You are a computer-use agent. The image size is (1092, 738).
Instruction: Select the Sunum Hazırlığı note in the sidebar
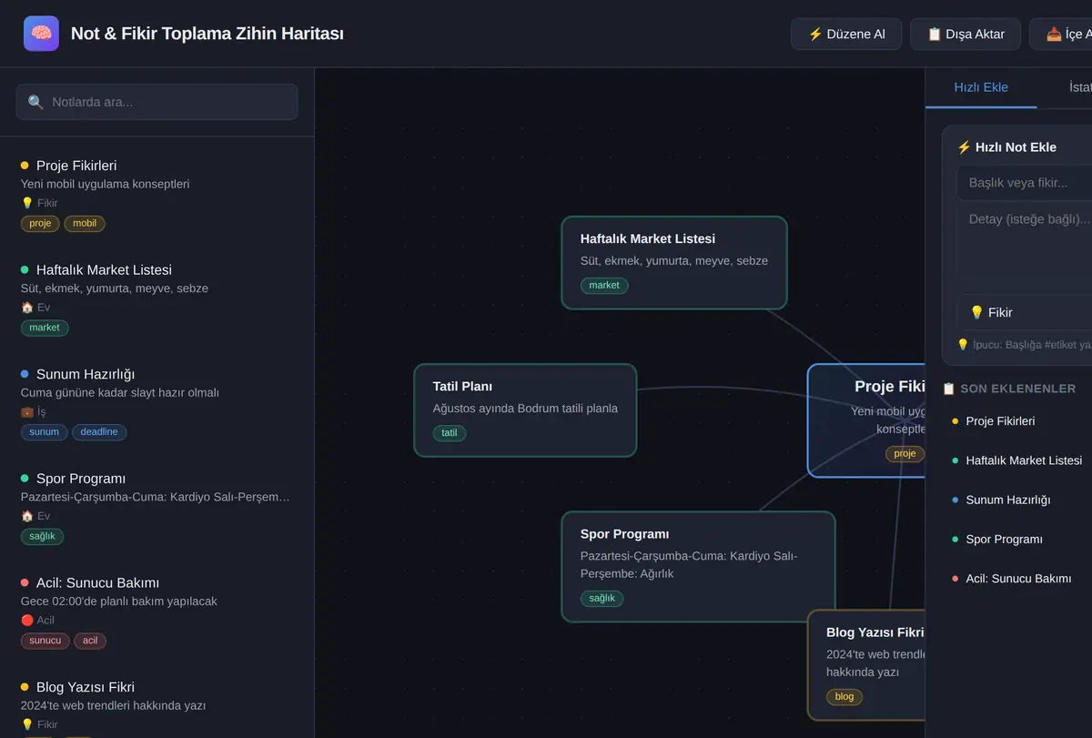157,402
